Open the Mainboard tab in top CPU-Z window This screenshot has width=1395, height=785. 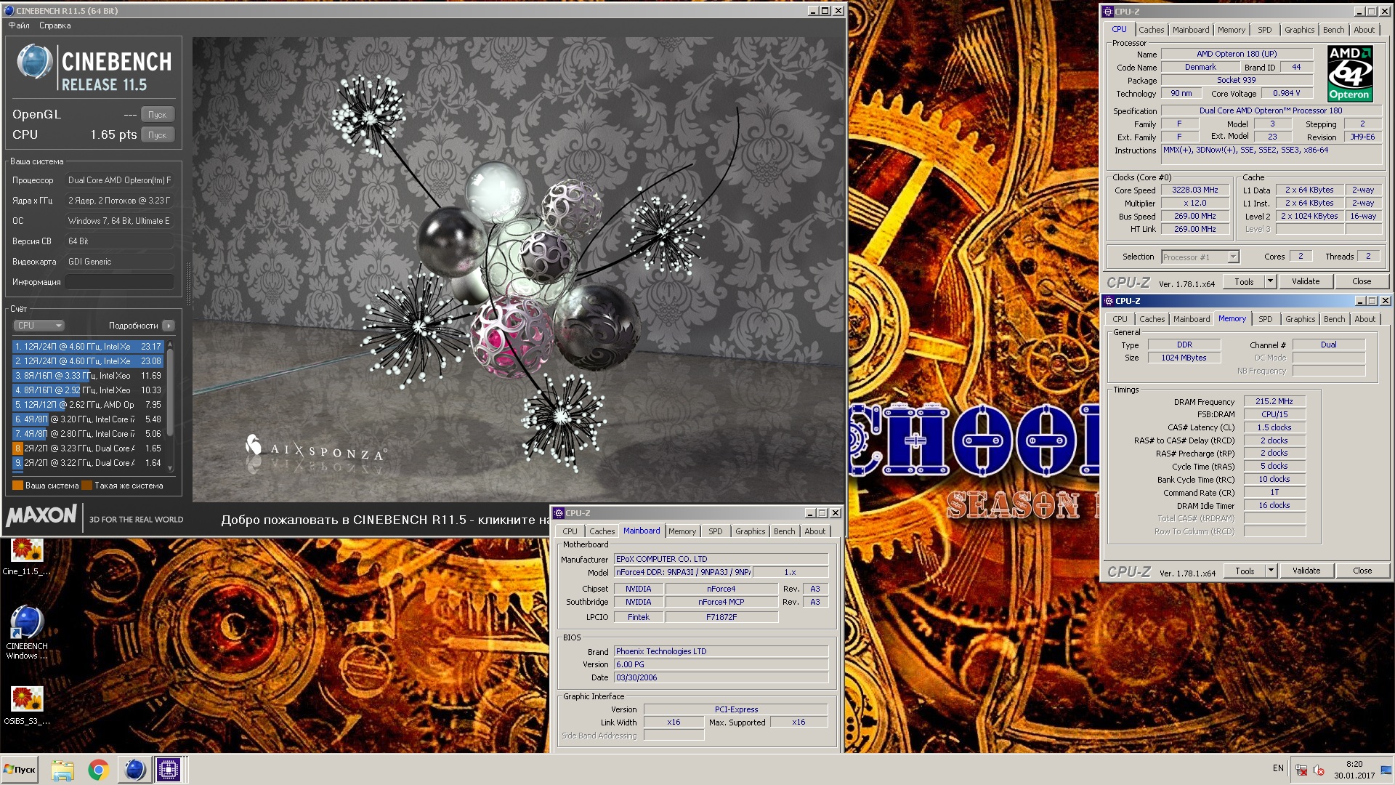[1191, 30]
